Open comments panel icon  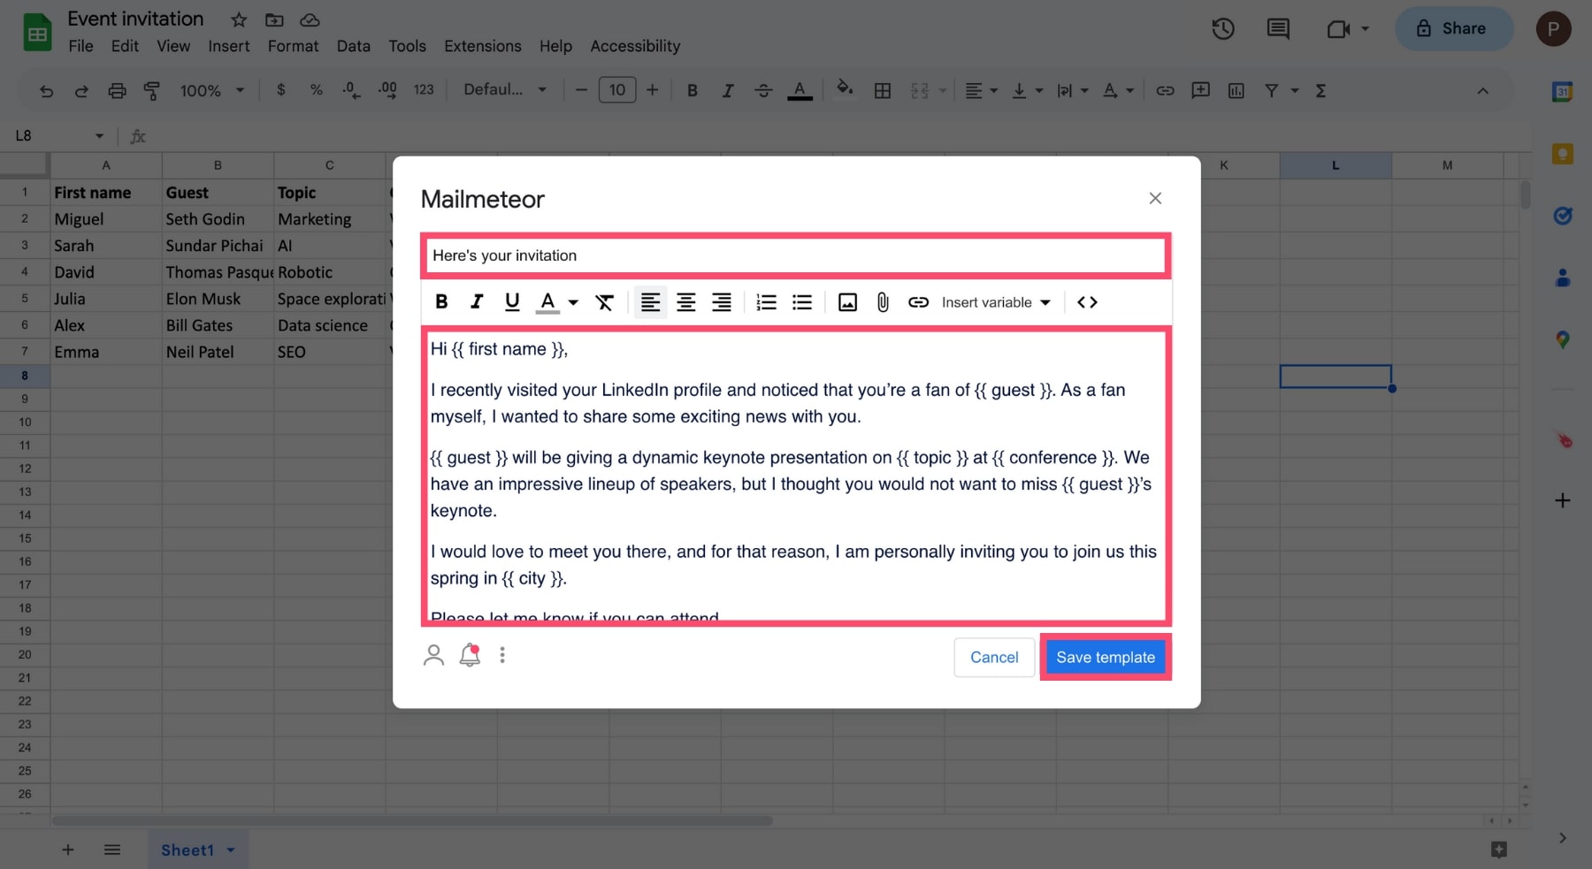click(x=1278, y=28)
